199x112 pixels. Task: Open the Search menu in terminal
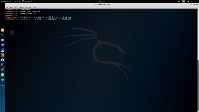pos(21,7)
